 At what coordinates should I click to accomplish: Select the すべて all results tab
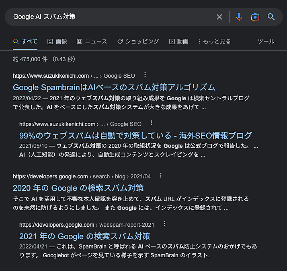click(25, 41)
